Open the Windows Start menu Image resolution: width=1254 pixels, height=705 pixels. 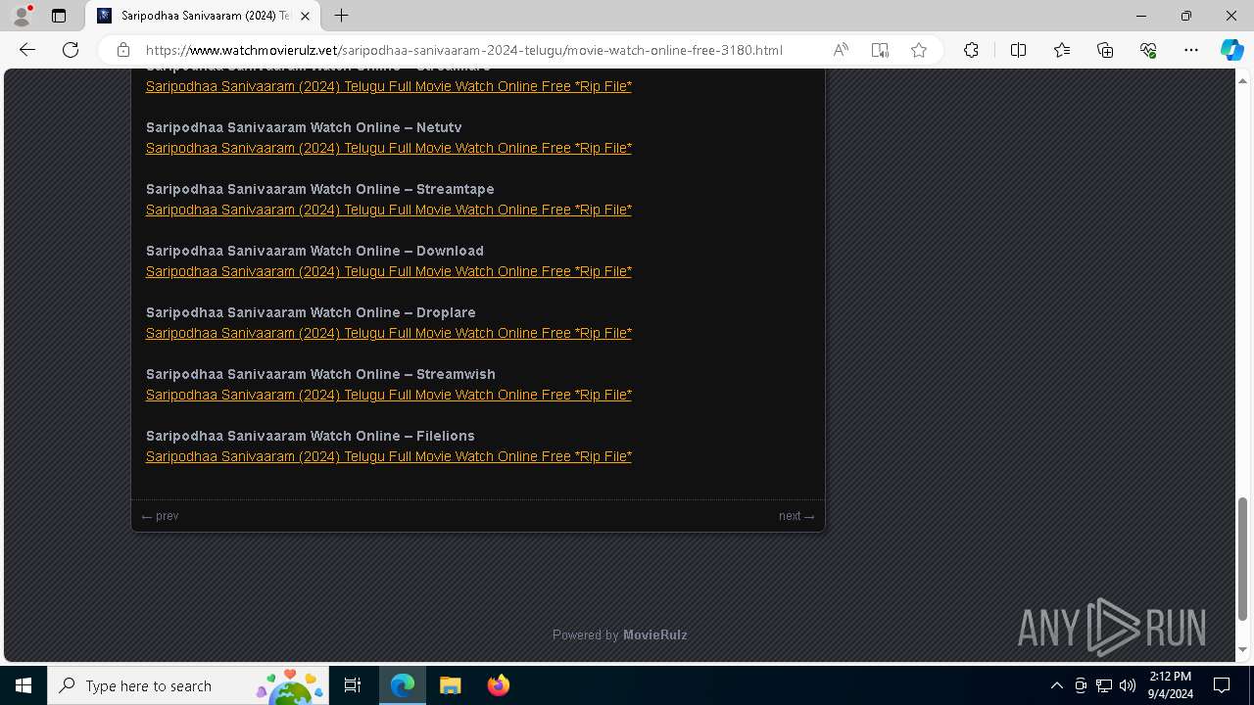pos(24,685)
